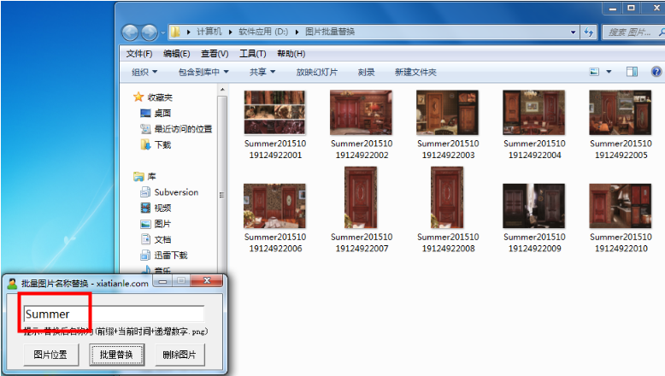
Task: Select 收藏夹 star in the sidebar
Action: 138,97
